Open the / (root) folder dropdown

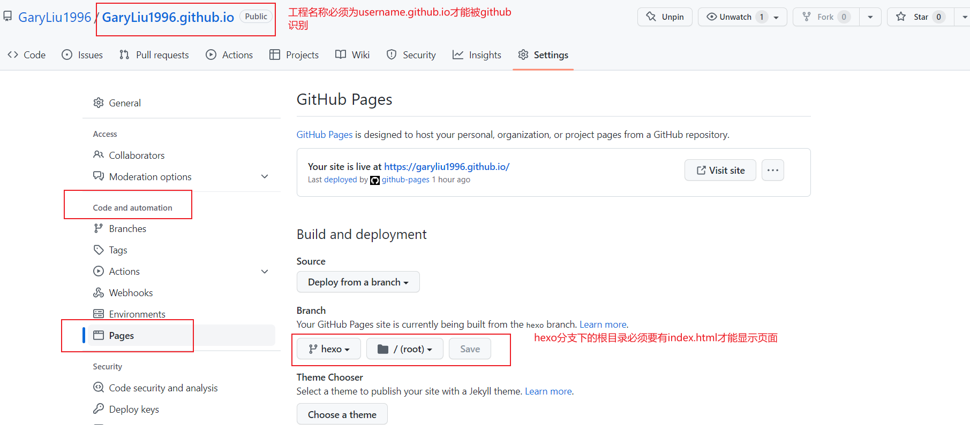tap(405, 349)
